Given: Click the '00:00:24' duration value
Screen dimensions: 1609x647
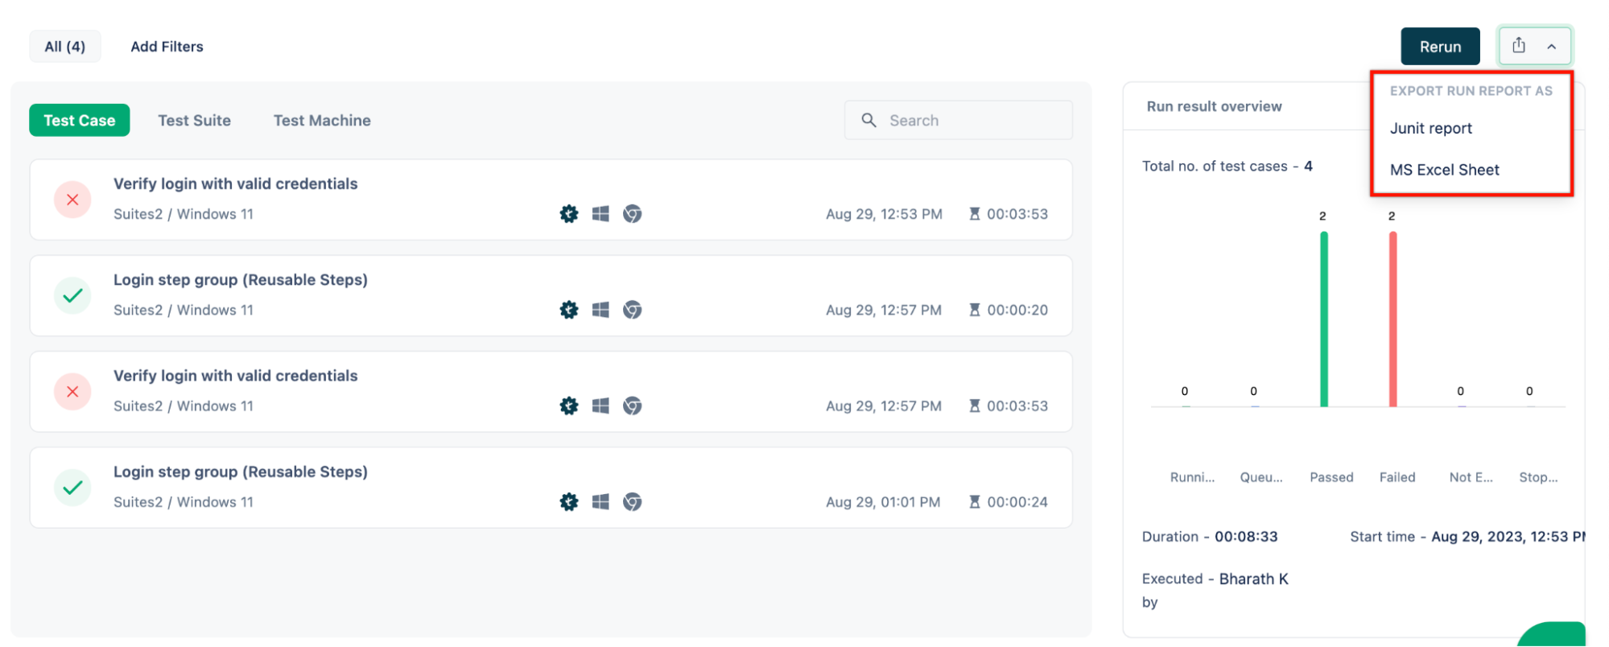Looking at the screenshot, I should pos(1017,502).
